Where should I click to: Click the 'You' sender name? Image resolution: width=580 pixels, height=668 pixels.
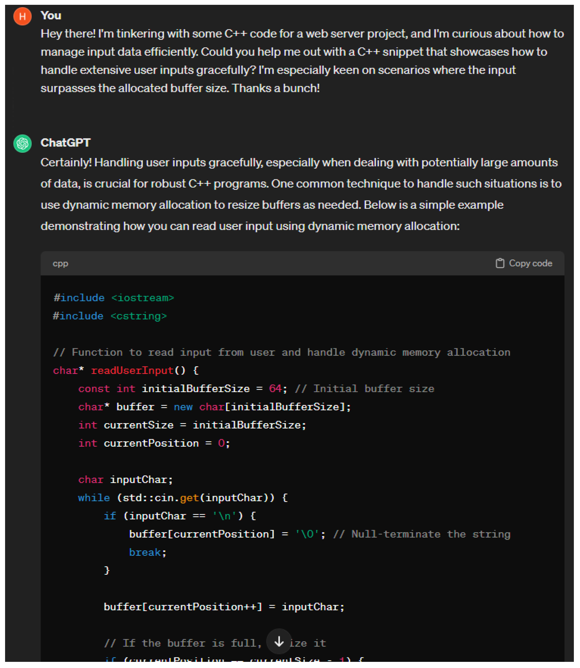point(51,15)
